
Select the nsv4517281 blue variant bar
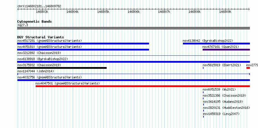pyautogui.click(x=83, y=44)
